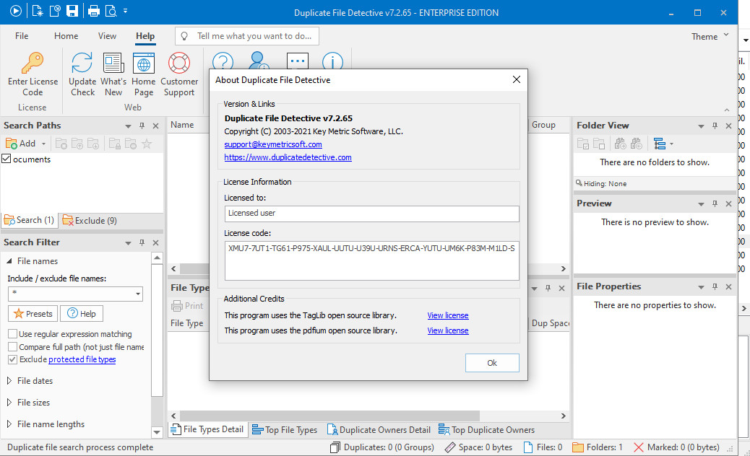Collapse the ribbon with the chevron arrow
This screenshot has width=750, height=456.
point(727,110)
